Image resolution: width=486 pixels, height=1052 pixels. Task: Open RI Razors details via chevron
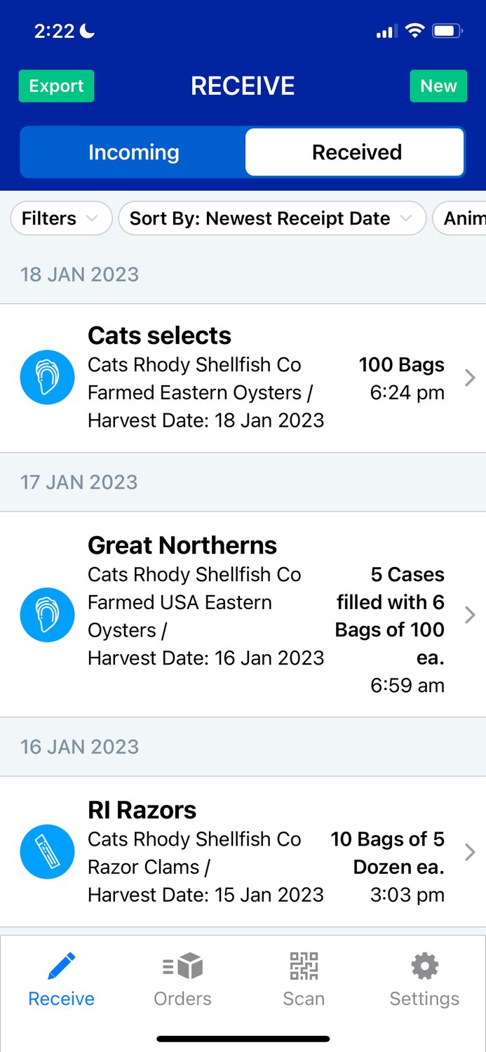click(x=470, y=852)
